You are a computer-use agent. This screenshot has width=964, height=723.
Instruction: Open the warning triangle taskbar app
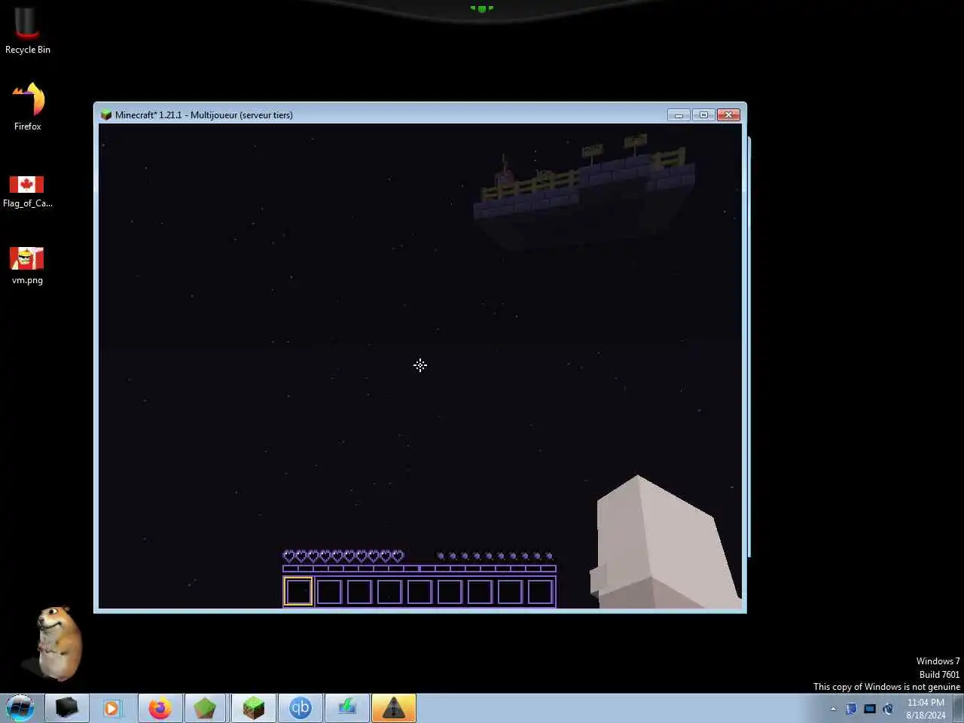point(394,708)
